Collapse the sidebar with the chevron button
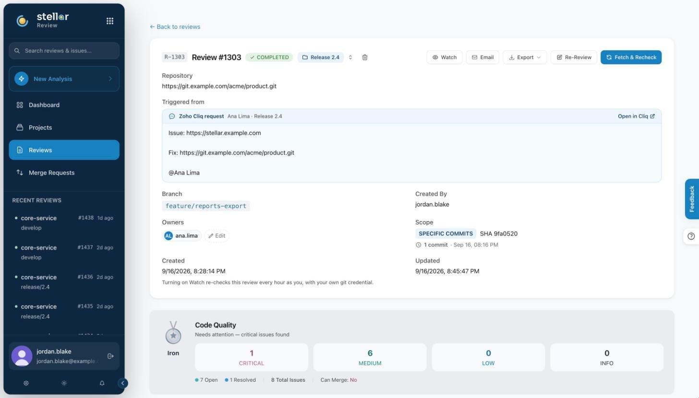The height and width of the screenshot is (398, 699). (123, 383)
